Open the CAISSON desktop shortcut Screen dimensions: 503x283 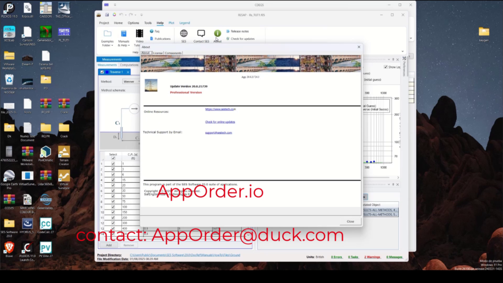(46, 10)
